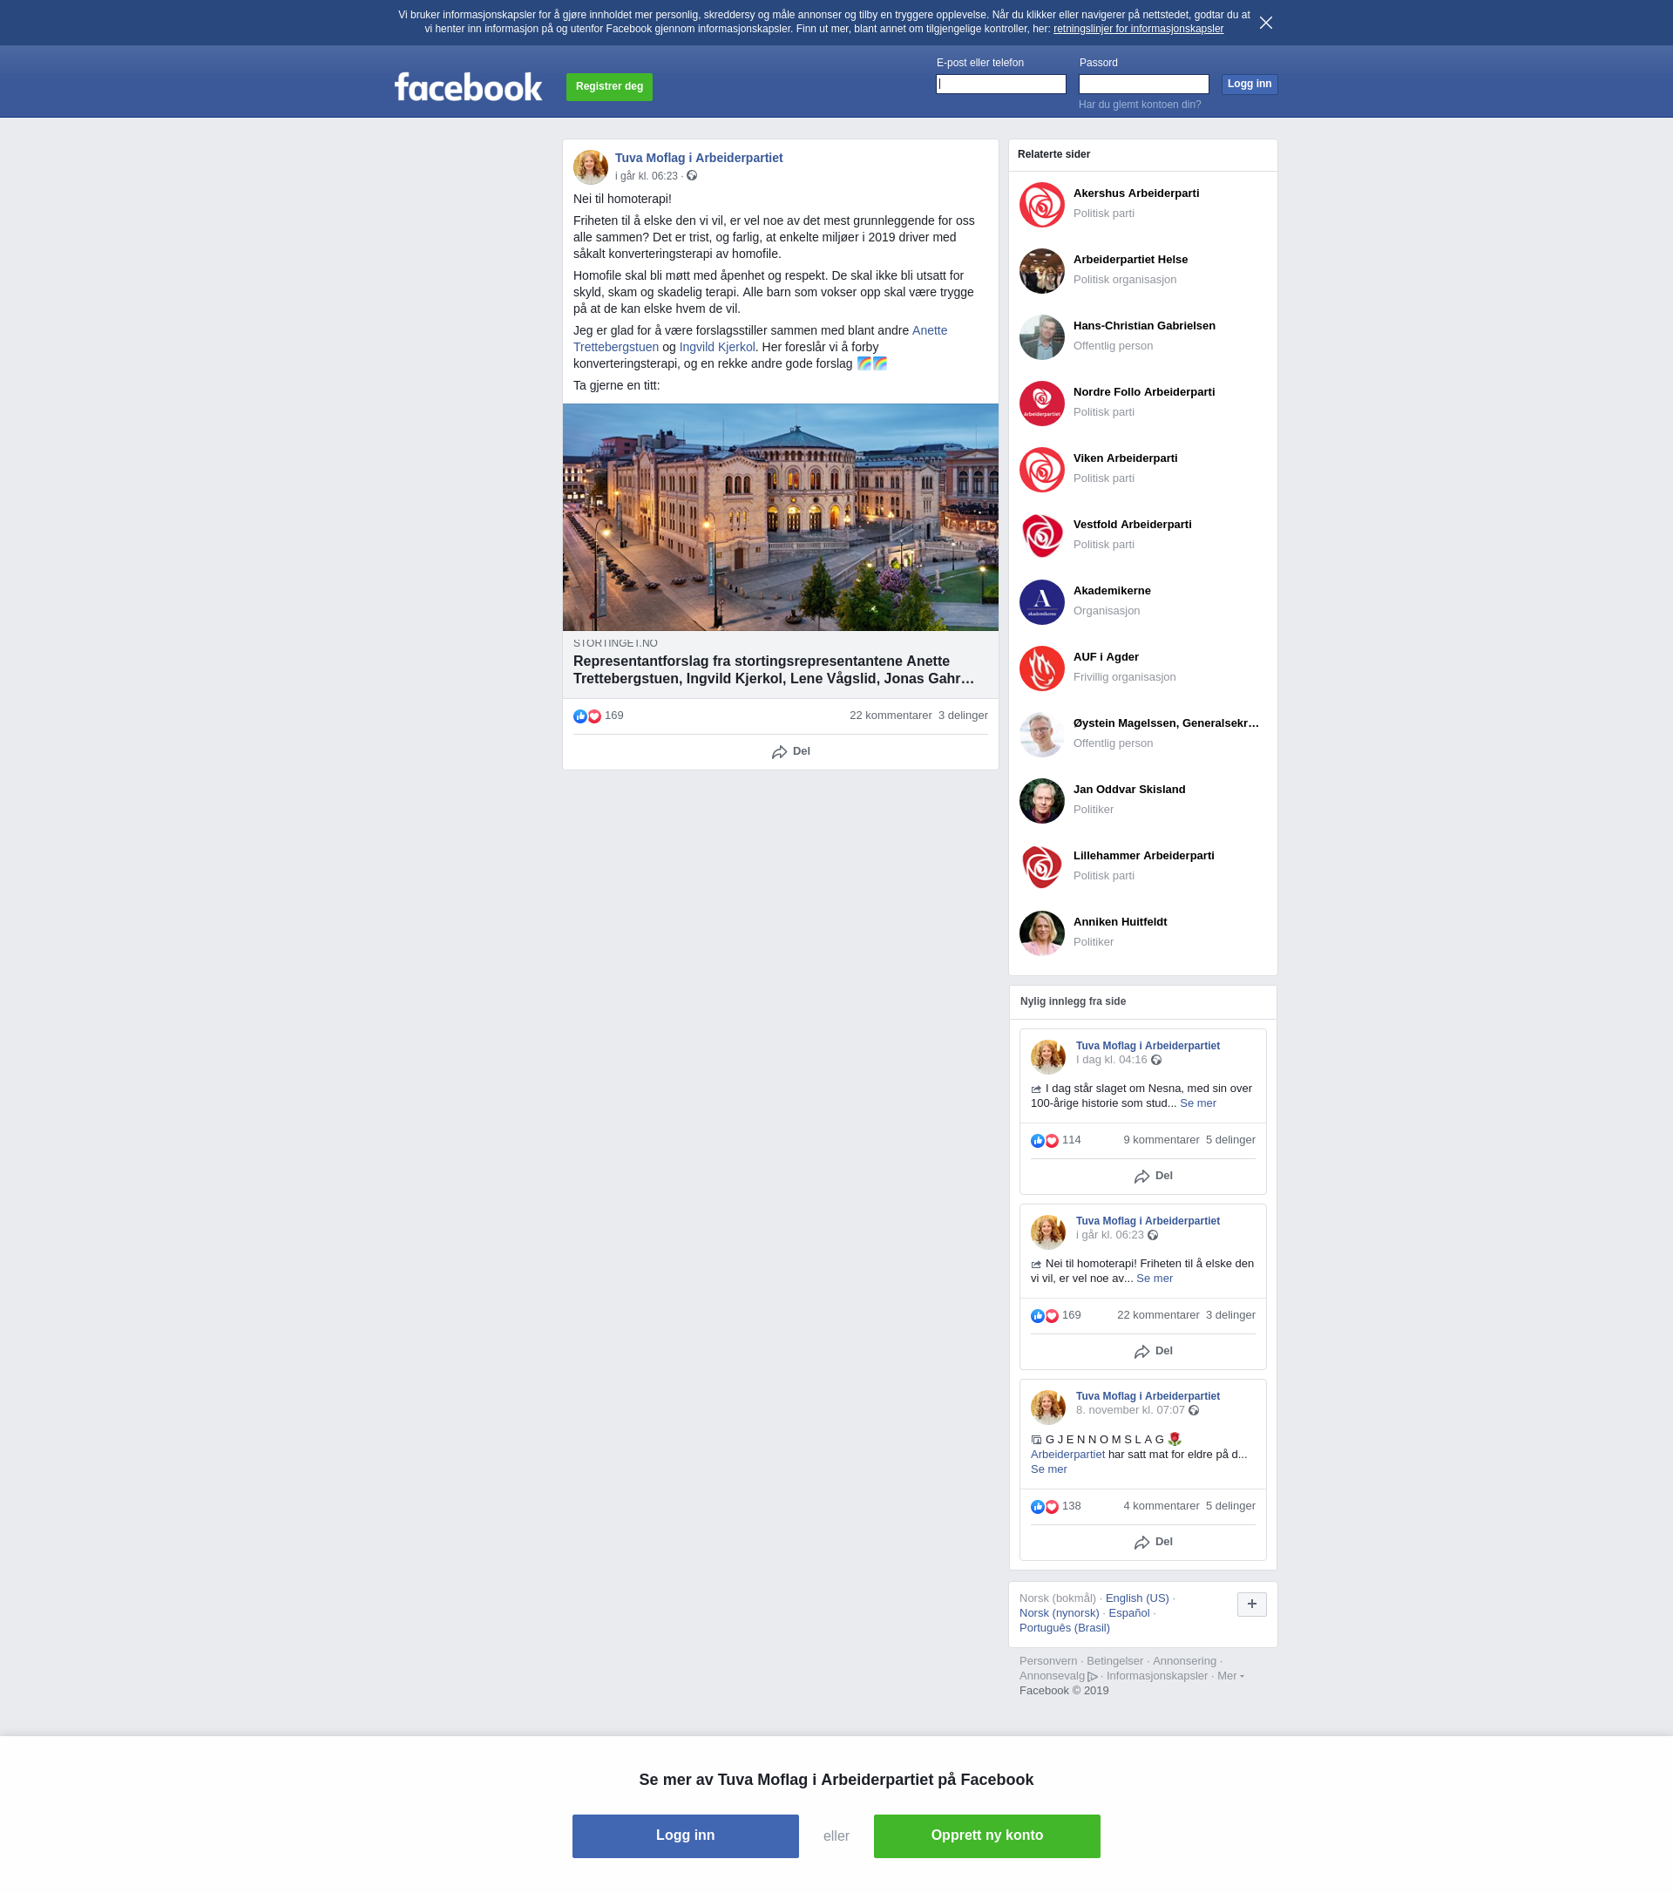Open Representantforslag article headline

(773, 669)
